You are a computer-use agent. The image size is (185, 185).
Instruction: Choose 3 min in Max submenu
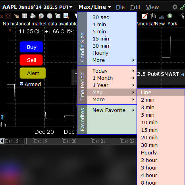[x=161, y=108]
